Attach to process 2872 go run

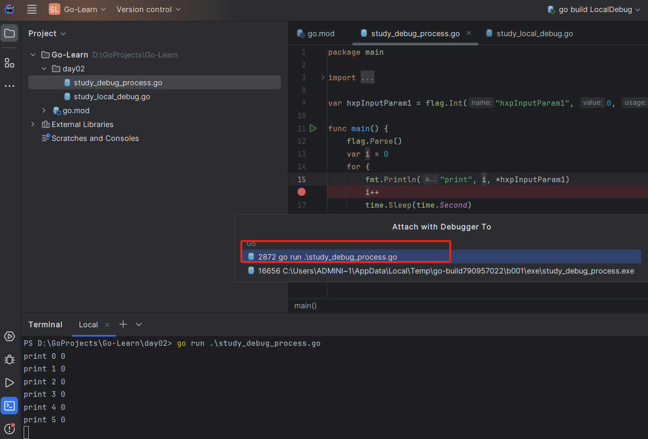[441, 257]
